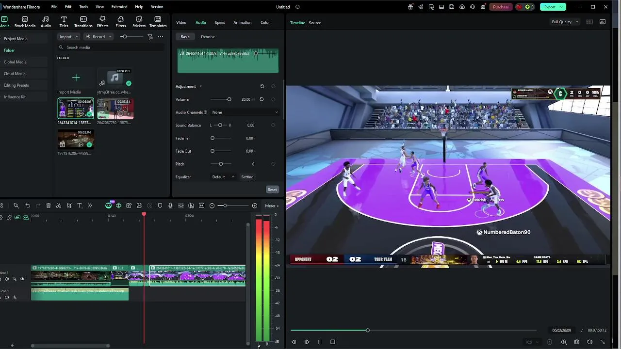Image resolution: width=621 pixels, height=349 pixels.
Task: Expand the Meter dropdown
Action: (271, 206)
